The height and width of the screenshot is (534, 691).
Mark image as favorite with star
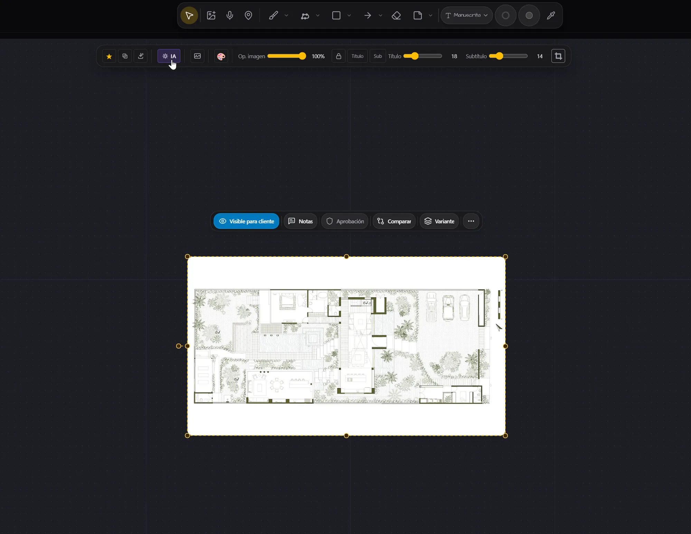109,56
